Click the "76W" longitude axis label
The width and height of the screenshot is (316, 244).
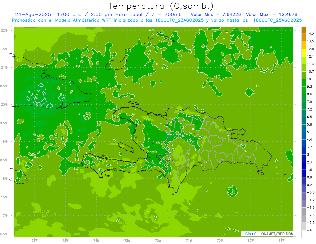tap(34, 241)
